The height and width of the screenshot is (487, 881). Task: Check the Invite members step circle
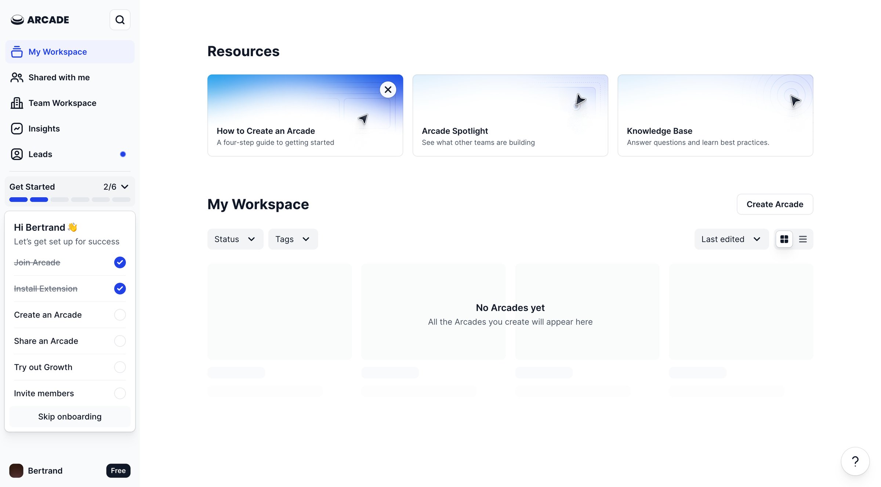(x=120, y=393)
